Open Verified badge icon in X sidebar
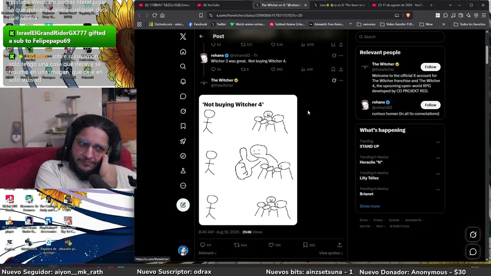Viewport: 491px width, 276px height. [183, 156]
